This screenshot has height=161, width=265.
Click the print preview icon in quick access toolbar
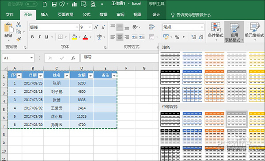[93, 4]
